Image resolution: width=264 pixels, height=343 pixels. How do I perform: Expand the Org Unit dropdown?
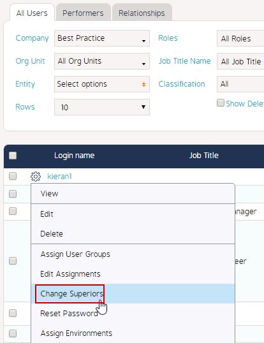102,61
